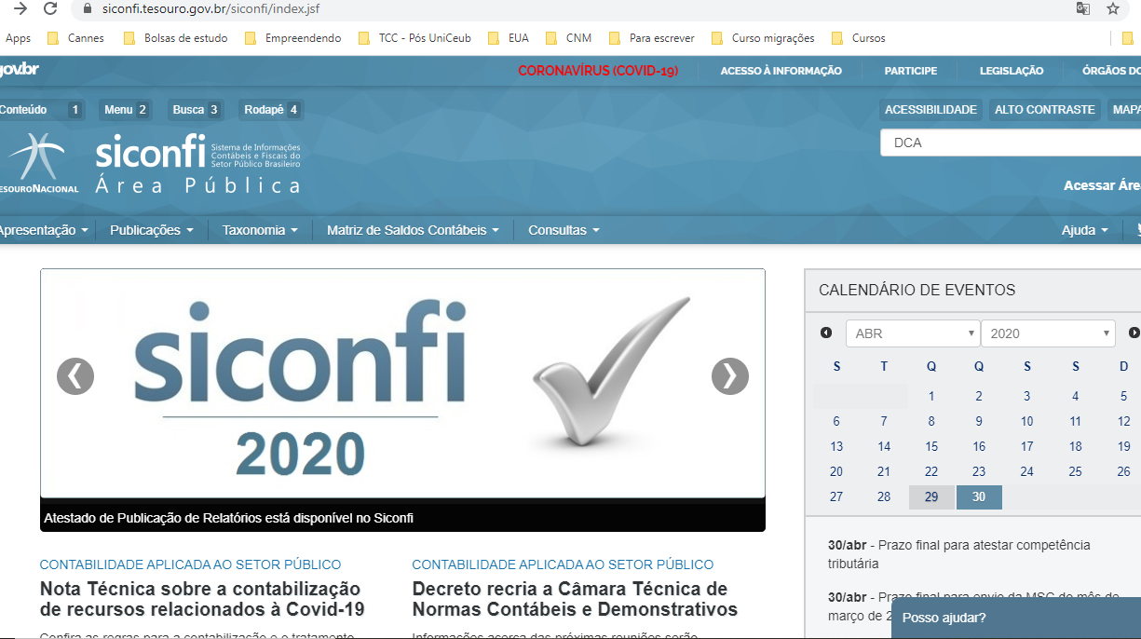Image resolution: width=1141 pixels, height=639 pixels.
Task: Toggle ALTO CONTRASTE mode
Action: click(1044, 110)
